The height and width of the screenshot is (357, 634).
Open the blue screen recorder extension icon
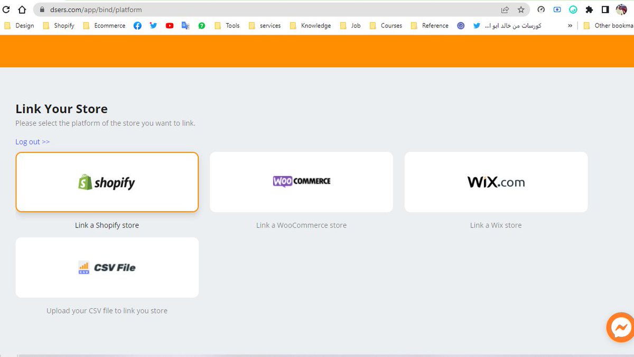(557, 10)
